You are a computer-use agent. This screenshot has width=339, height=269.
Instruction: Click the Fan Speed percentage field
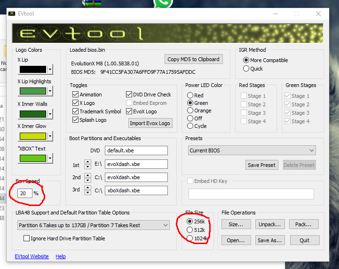(24, 193)
